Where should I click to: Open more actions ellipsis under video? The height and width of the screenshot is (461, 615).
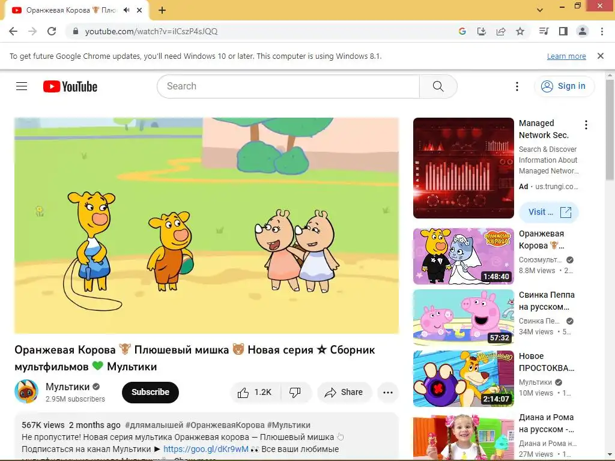388,392
